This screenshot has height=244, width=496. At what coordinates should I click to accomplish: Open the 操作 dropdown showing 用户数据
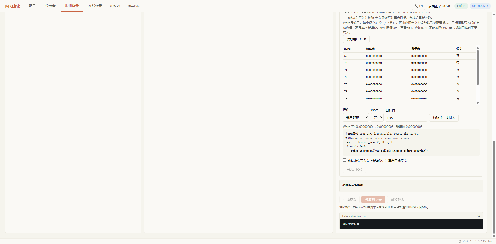(356, 117)
